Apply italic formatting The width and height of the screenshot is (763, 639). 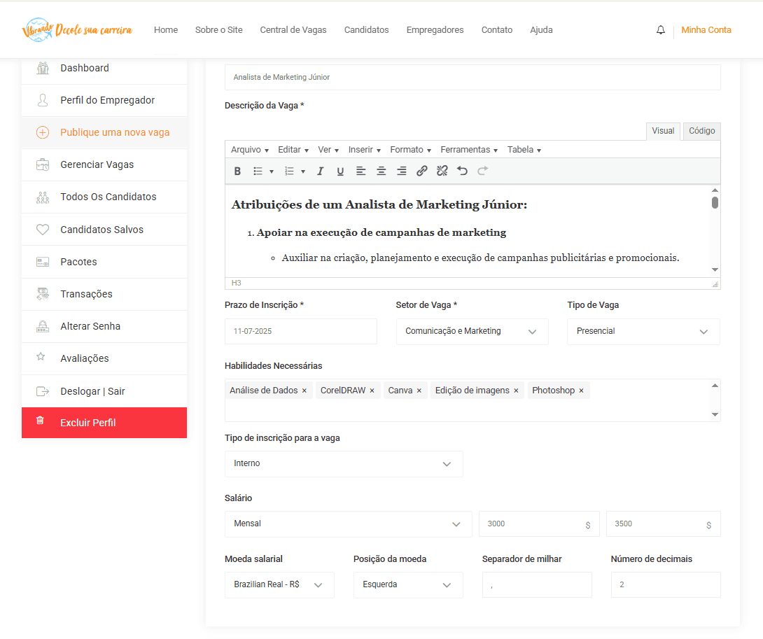[x=320, y=171]
